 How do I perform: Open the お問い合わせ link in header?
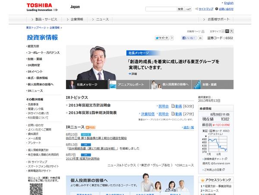pos(226,9)
